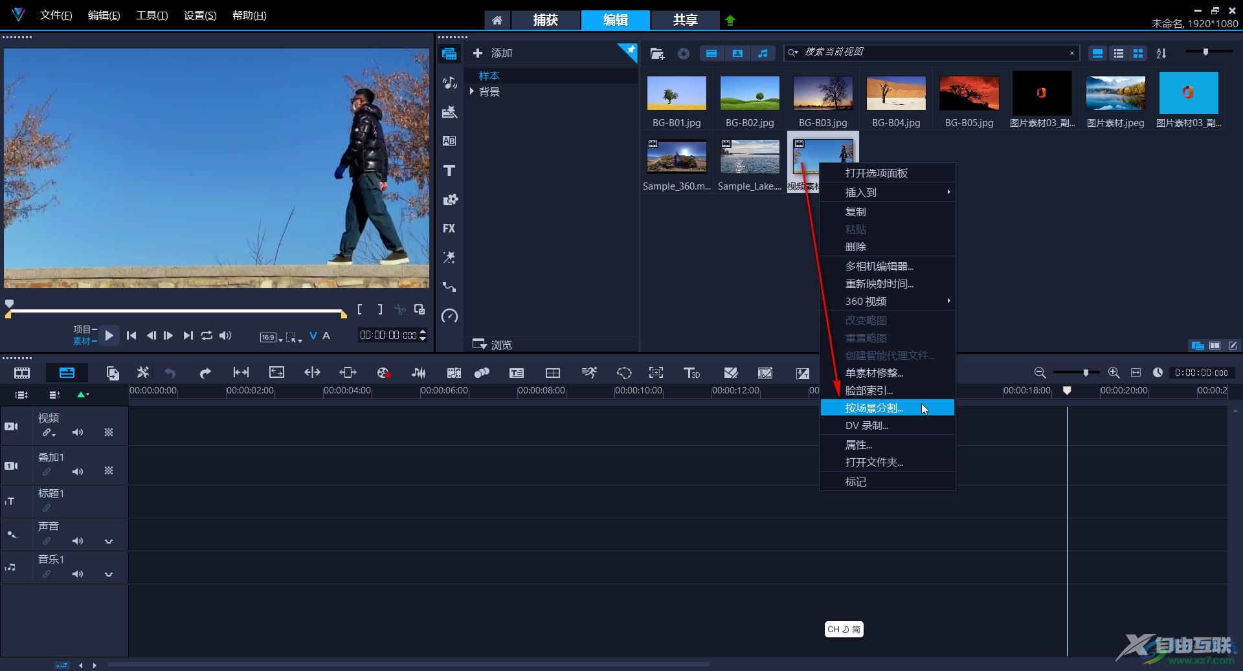Toggle show videos filter in library
The width and height of the screenshot is (1243, 671).
click(x=711, y=54)
